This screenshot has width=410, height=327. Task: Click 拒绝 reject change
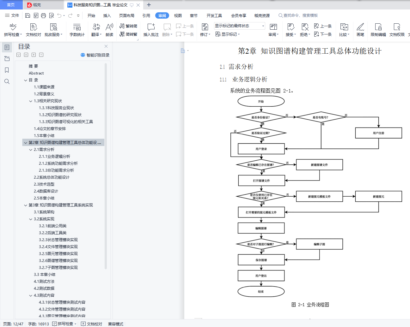[x=305, y=30]
